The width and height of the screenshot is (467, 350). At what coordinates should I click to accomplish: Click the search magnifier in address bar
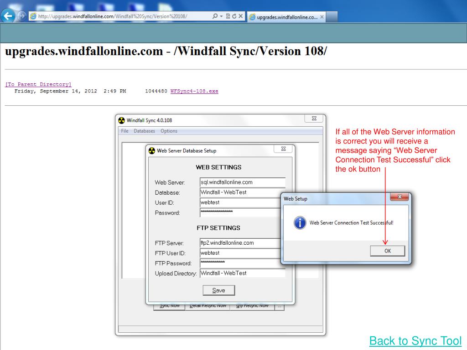pyautogui.click(x=215, y=16)
